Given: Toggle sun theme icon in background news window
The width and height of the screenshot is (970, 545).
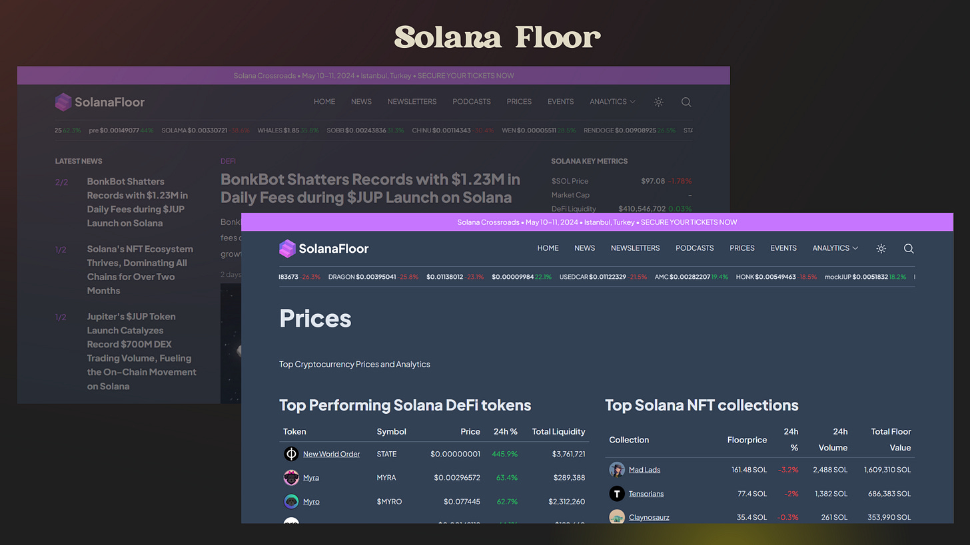Looking at the screenshot, I should coord(658,102).
